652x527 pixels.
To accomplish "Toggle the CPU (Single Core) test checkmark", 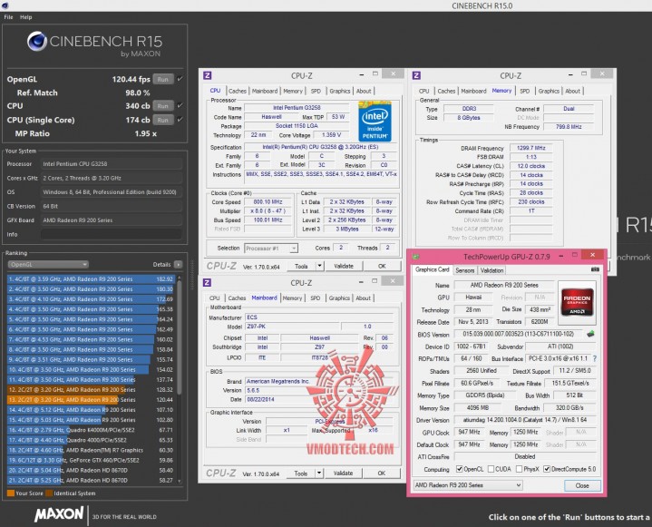I will pyautogui.click(x=180, y=120).
